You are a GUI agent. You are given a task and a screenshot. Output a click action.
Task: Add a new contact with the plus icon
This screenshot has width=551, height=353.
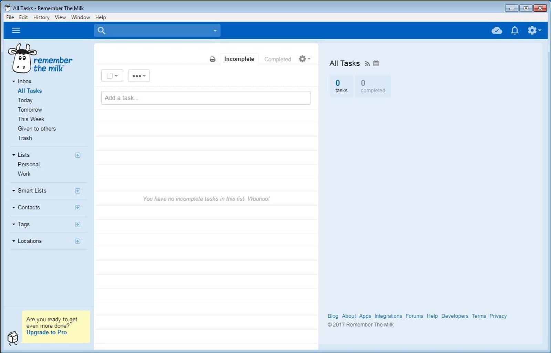tap(77, 208)
